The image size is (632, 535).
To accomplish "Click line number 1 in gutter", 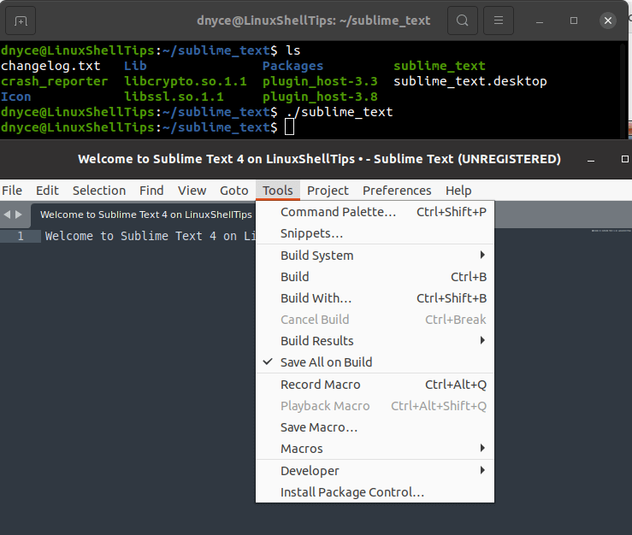I will [21, 236].
